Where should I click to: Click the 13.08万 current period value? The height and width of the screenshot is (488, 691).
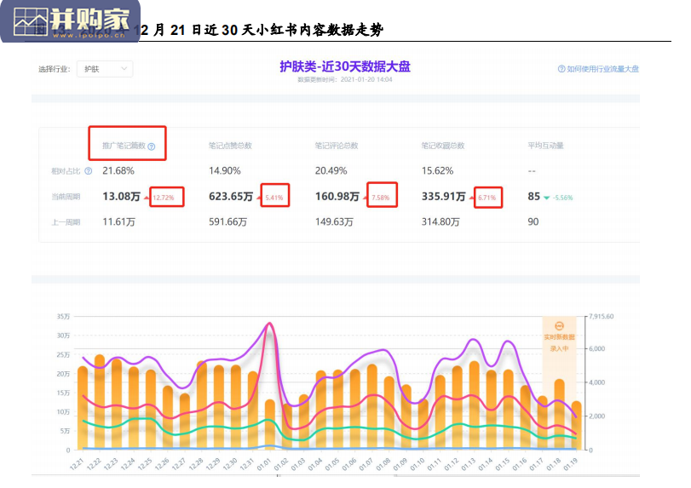click(x=121, y=197)
